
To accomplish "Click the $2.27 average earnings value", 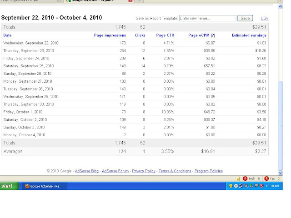I will 261,151.
